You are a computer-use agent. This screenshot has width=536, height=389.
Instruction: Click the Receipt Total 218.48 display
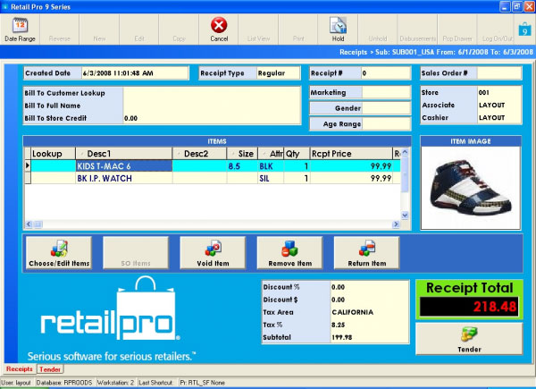click(x=469, y=306)
